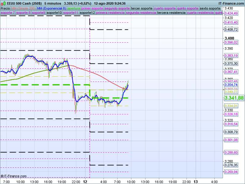The width and height of the screenshot is (245, 184).
Task: Click the tercer soporte legend label
Action: point(141,8)
